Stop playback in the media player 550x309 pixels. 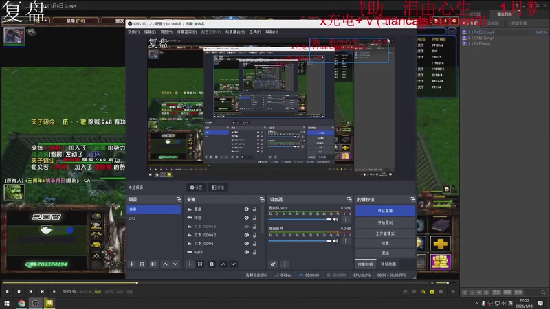(x=19, y=291)
